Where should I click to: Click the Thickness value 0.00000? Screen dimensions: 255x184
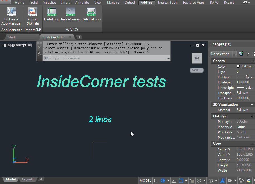(245, 98)
